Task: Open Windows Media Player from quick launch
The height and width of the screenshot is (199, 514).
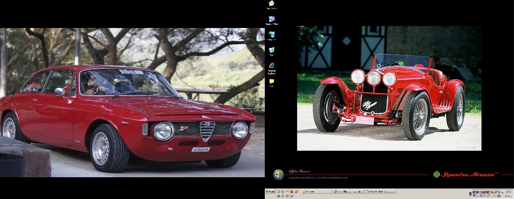Action: pyautogui.click(x=287, y=196)
